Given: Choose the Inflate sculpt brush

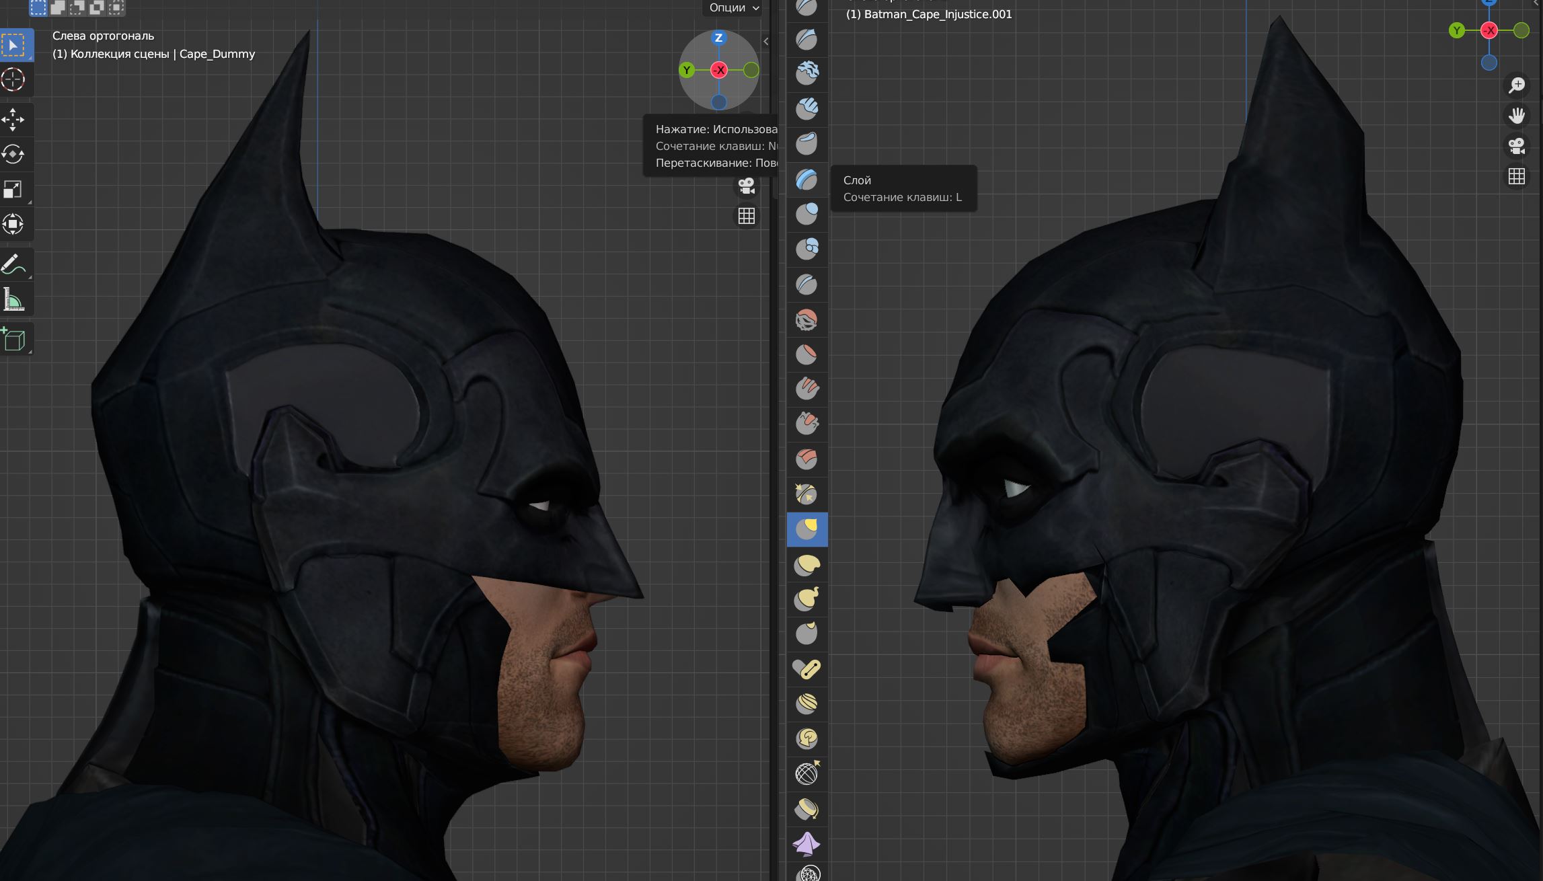Looking at the screenshot, I should click(806, 214).
